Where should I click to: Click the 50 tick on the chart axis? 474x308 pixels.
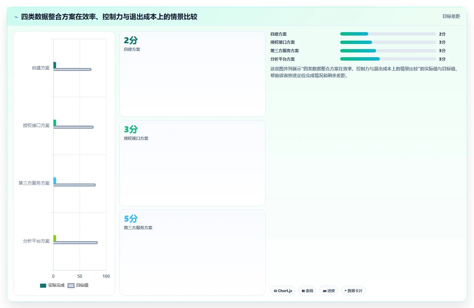click(80, 276)
